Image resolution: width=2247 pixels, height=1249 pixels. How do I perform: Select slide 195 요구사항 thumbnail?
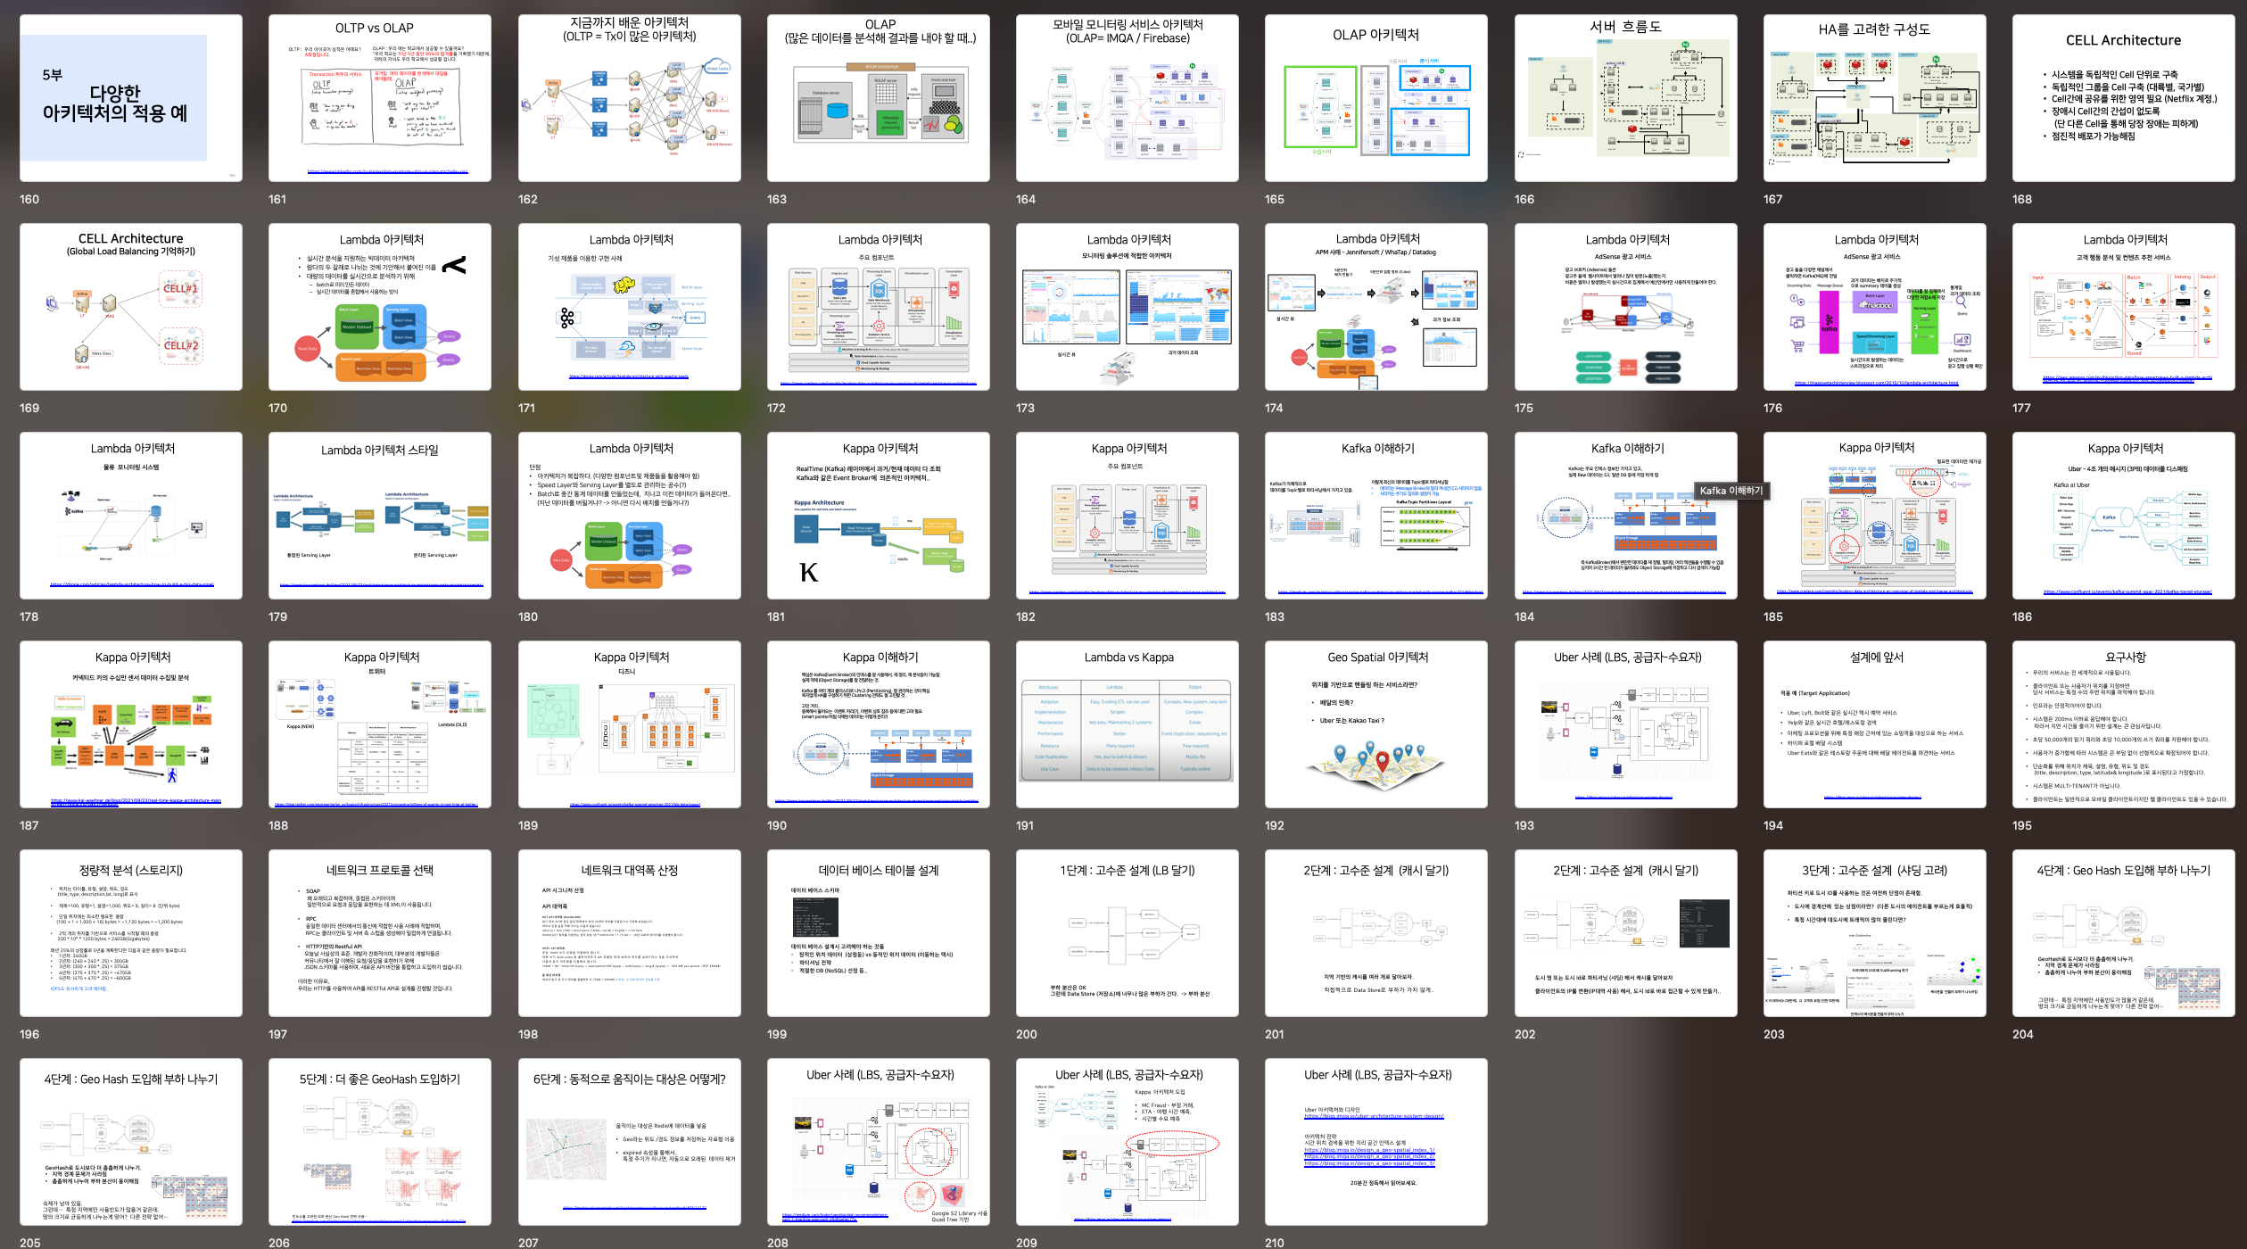tap(2123, 724)
